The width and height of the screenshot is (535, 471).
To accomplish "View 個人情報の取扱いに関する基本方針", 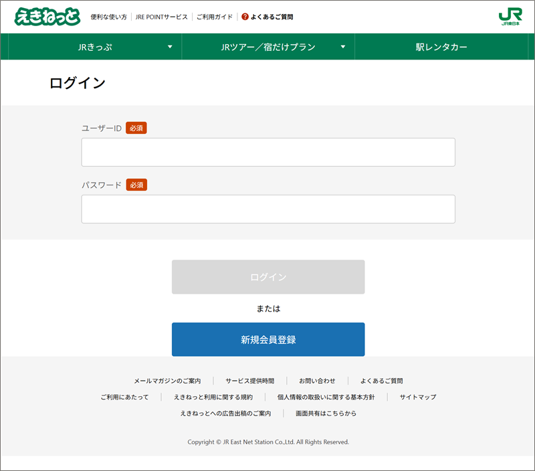I will coord(326,397).
